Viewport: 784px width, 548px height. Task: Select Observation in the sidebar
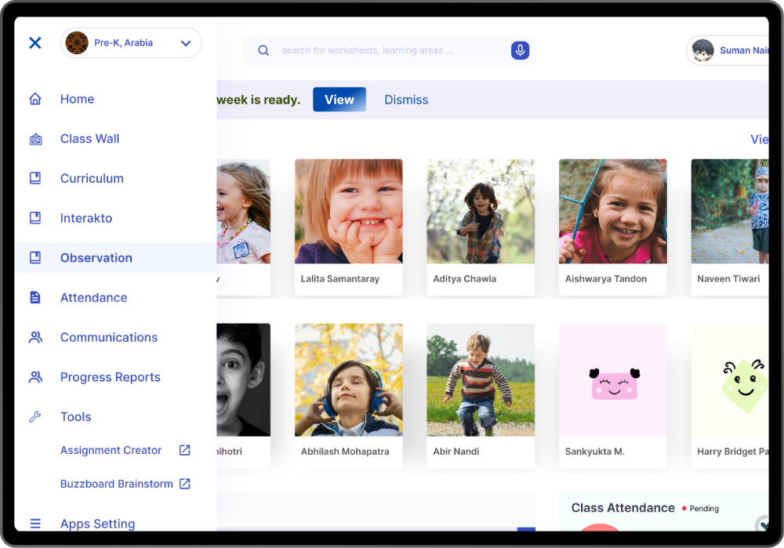point(96,258)
